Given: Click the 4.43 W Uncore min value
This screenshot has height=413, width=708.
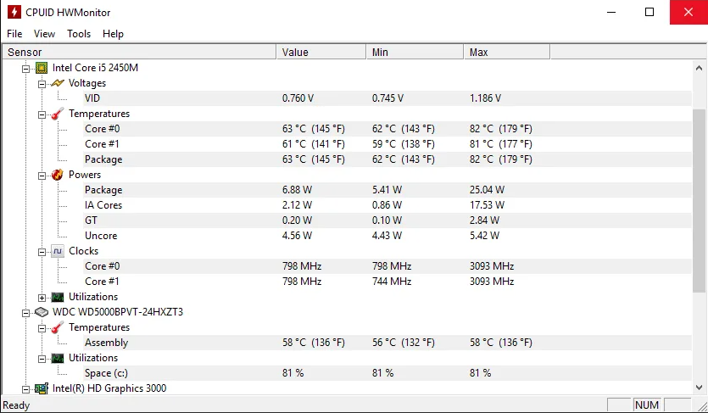Looking at the screenshot, I should click(387, 236).
